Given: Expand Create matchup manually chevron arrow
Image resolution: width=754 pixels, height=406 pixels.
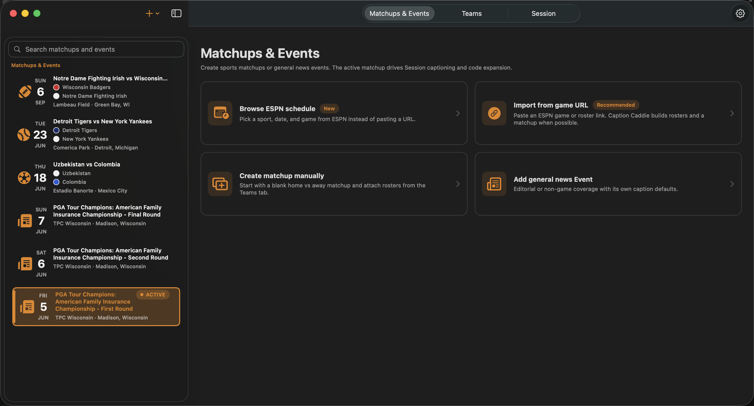Looking at the screenshot, I should [458, 184].
